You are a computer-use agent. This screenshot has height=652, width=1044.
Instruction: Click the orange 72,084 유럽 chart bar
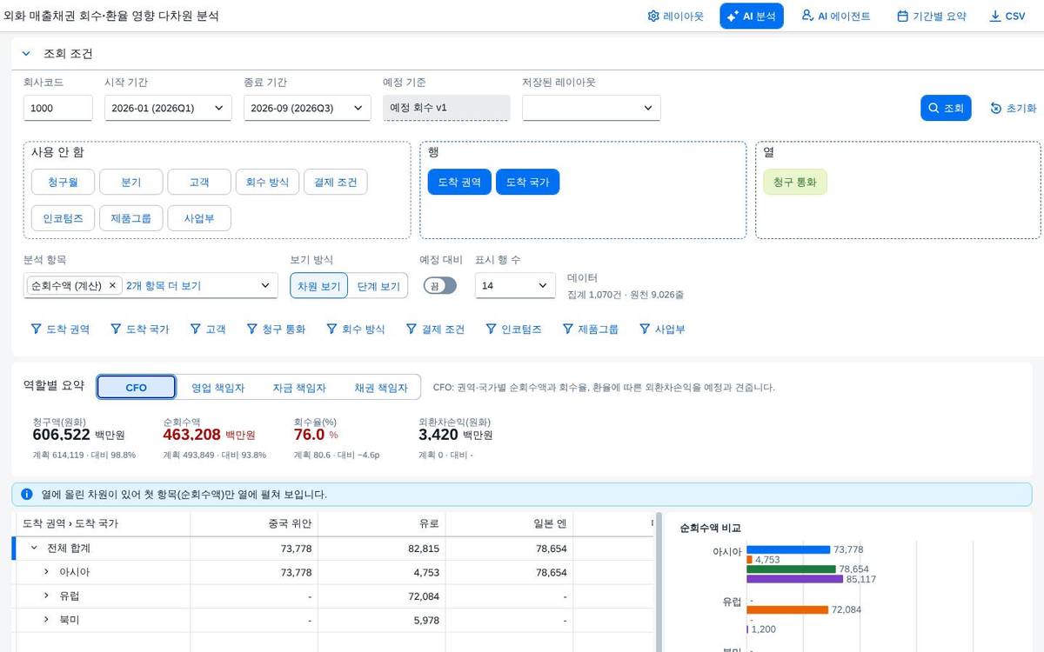[787, 609]
